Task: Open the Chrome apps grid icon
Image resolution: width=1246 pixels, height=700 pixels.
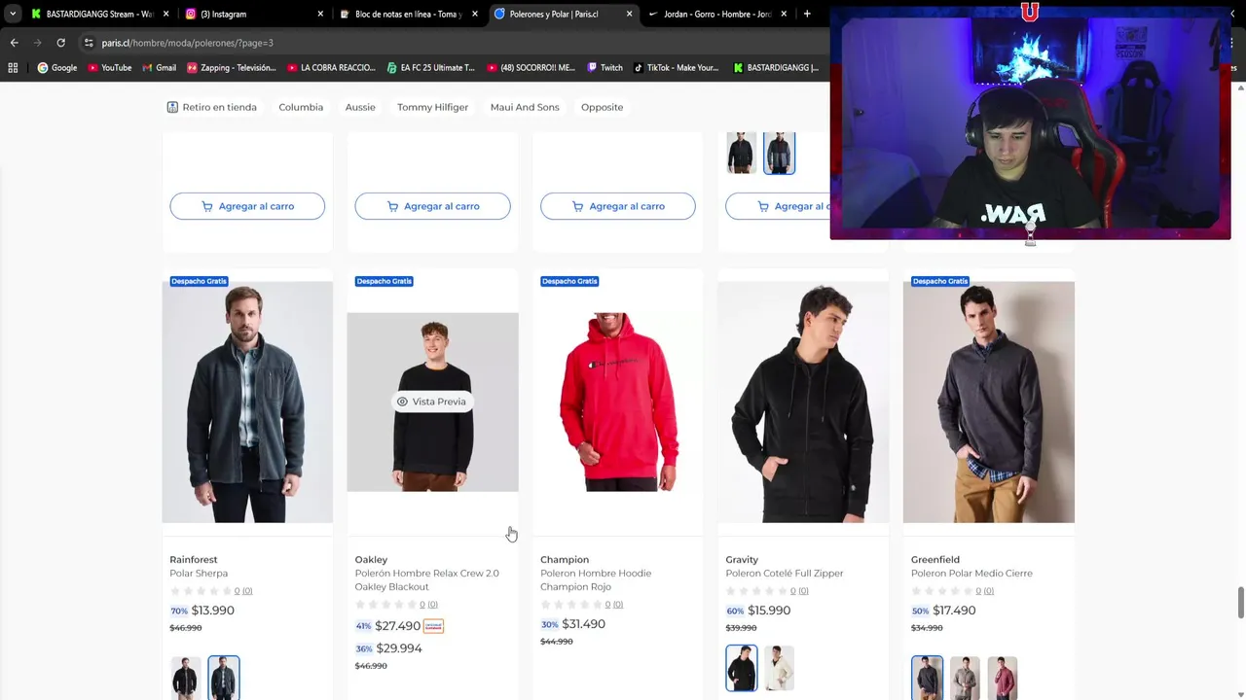Action: (13, 68)
